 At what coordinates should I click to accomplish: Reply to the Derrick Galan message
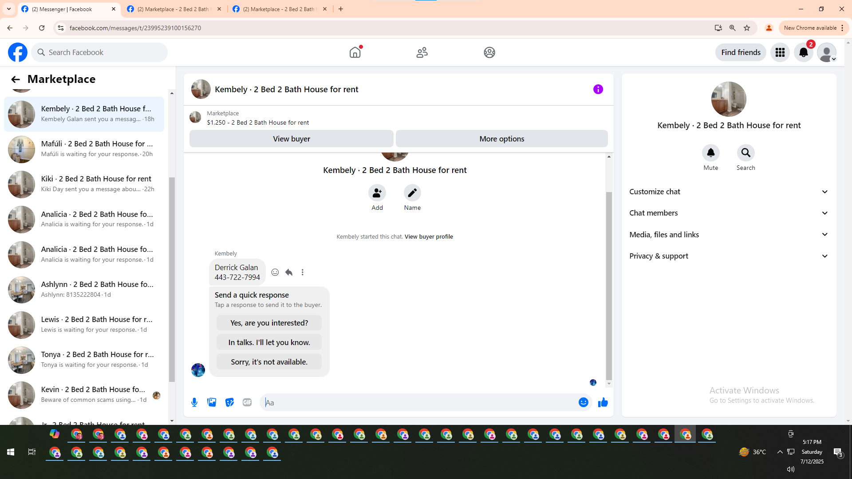(x=289, y=272)
